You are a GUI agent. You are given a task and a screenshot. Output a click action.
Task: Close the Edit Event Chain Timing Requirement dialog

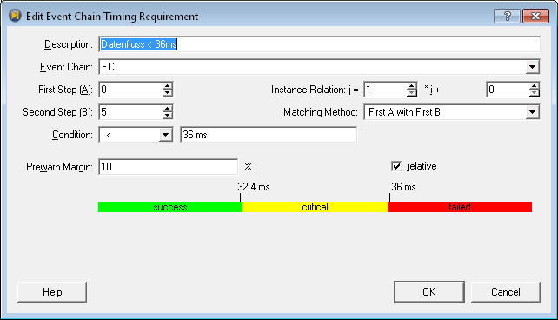pyautogui.click(x=535, y=16)
